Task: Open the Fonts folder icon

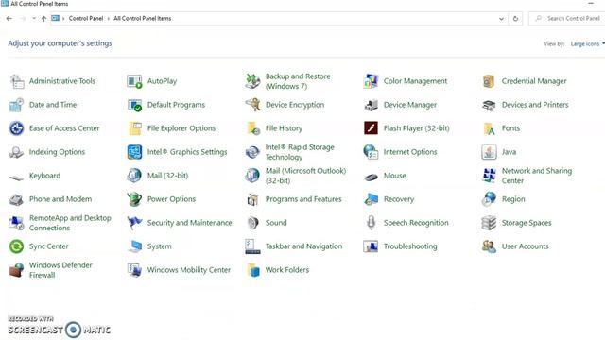Action: [489, 128]
